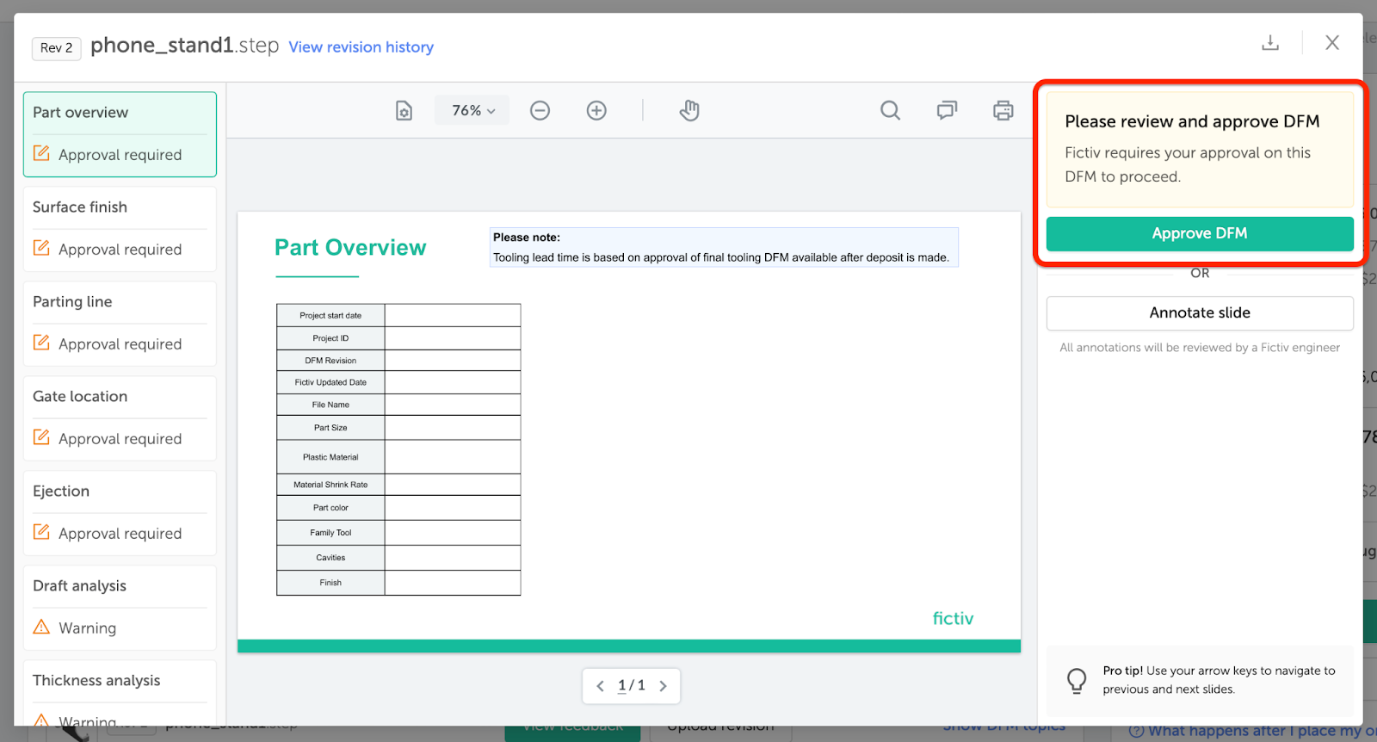The height and width of the screenshot is (742, 1377).
Task: Click 'Please review and approve DFM' heading
Action: 1192,121
